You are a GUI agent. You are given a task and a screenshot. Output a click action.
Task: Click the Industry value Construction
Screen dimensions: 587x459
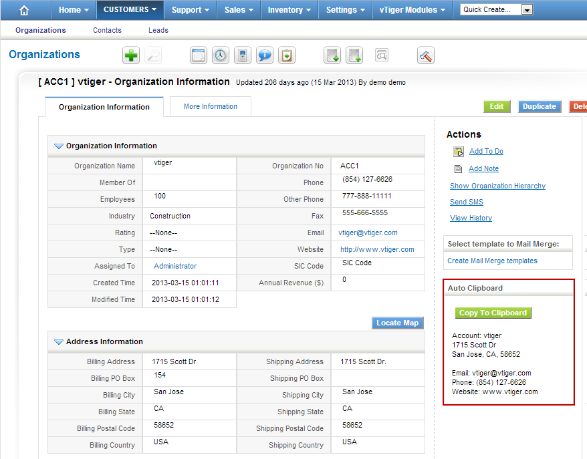(x=170, y=216)
